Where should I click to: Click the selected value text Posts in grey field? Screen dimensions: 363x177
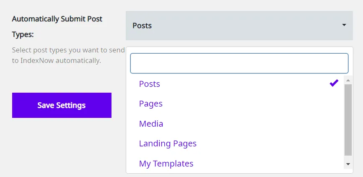[142, 26]
